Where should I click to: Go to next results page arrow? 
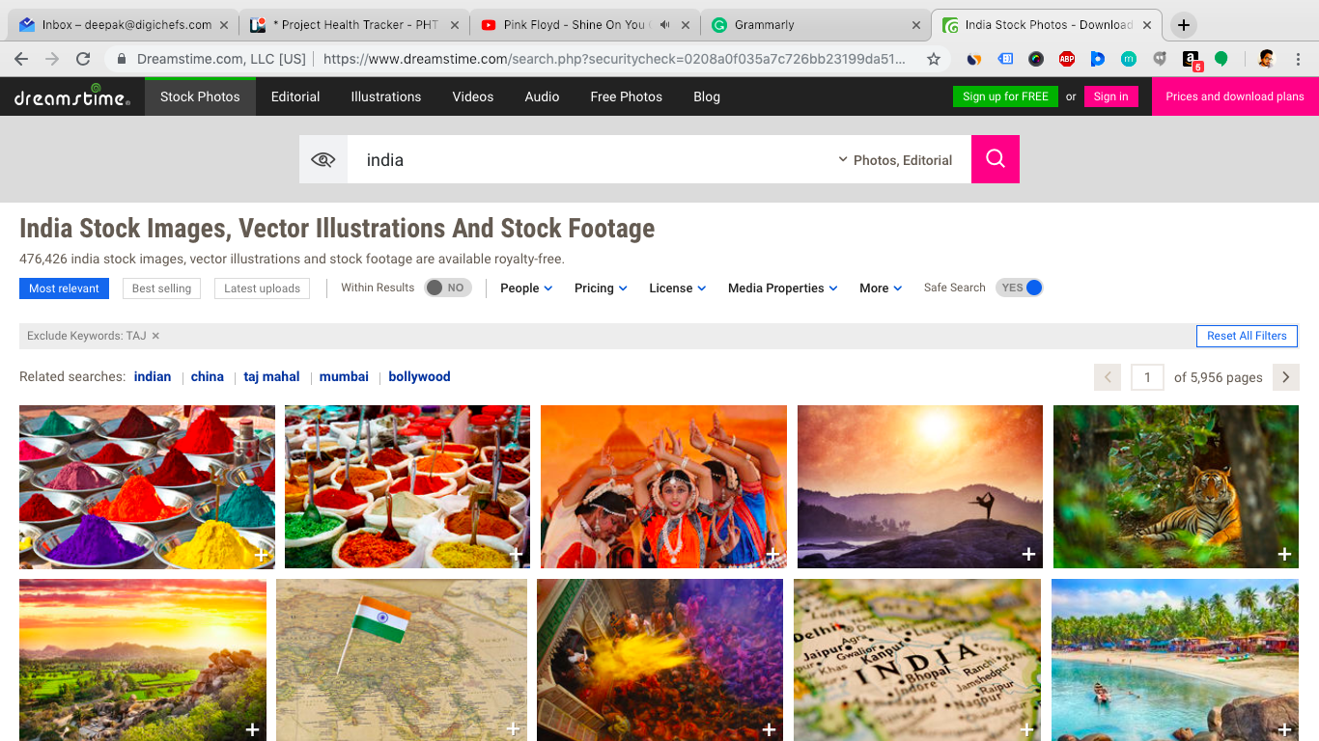click(1285, 377)
